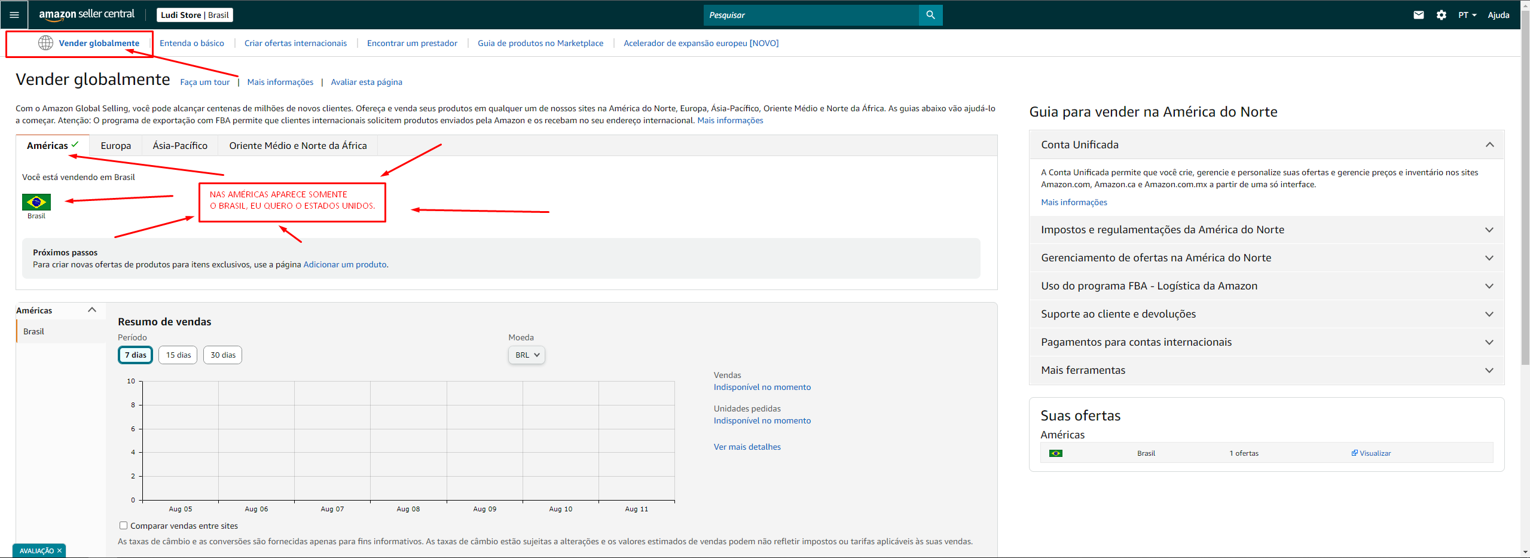Open Acelerador de expansão europeu [NOVO]
1530x558 pixels.
pyautogui.click(x=701, y=43)
